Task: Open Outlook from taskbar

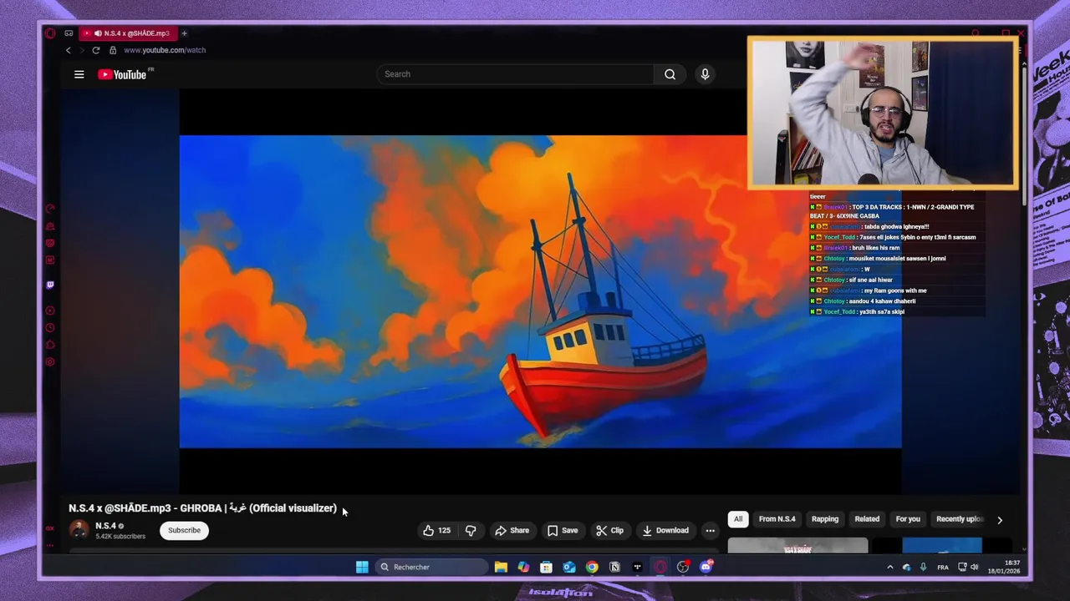Action: pyautogui.click(x=569, y=567)
